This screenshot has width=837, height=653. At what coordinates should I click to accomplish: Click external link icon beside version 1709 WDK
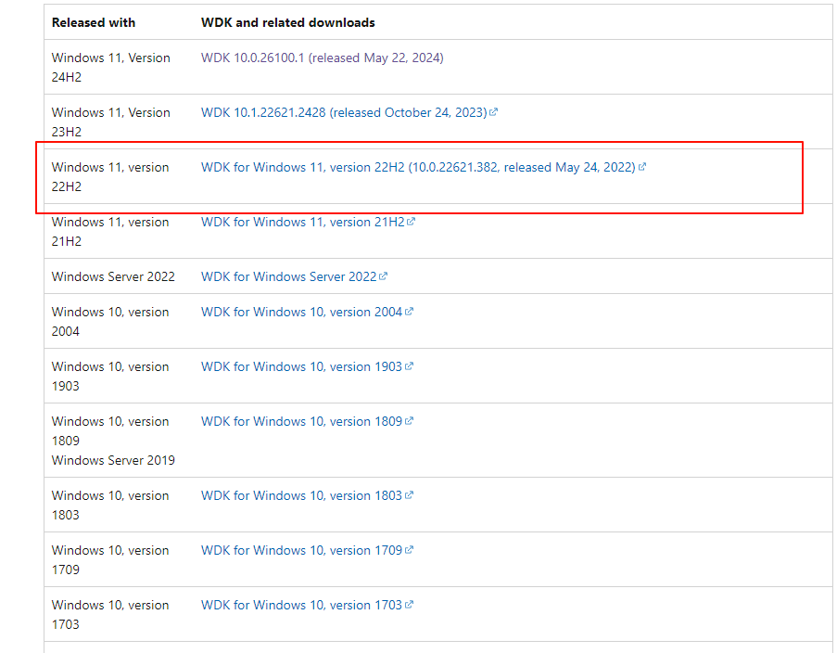point(409,549)
